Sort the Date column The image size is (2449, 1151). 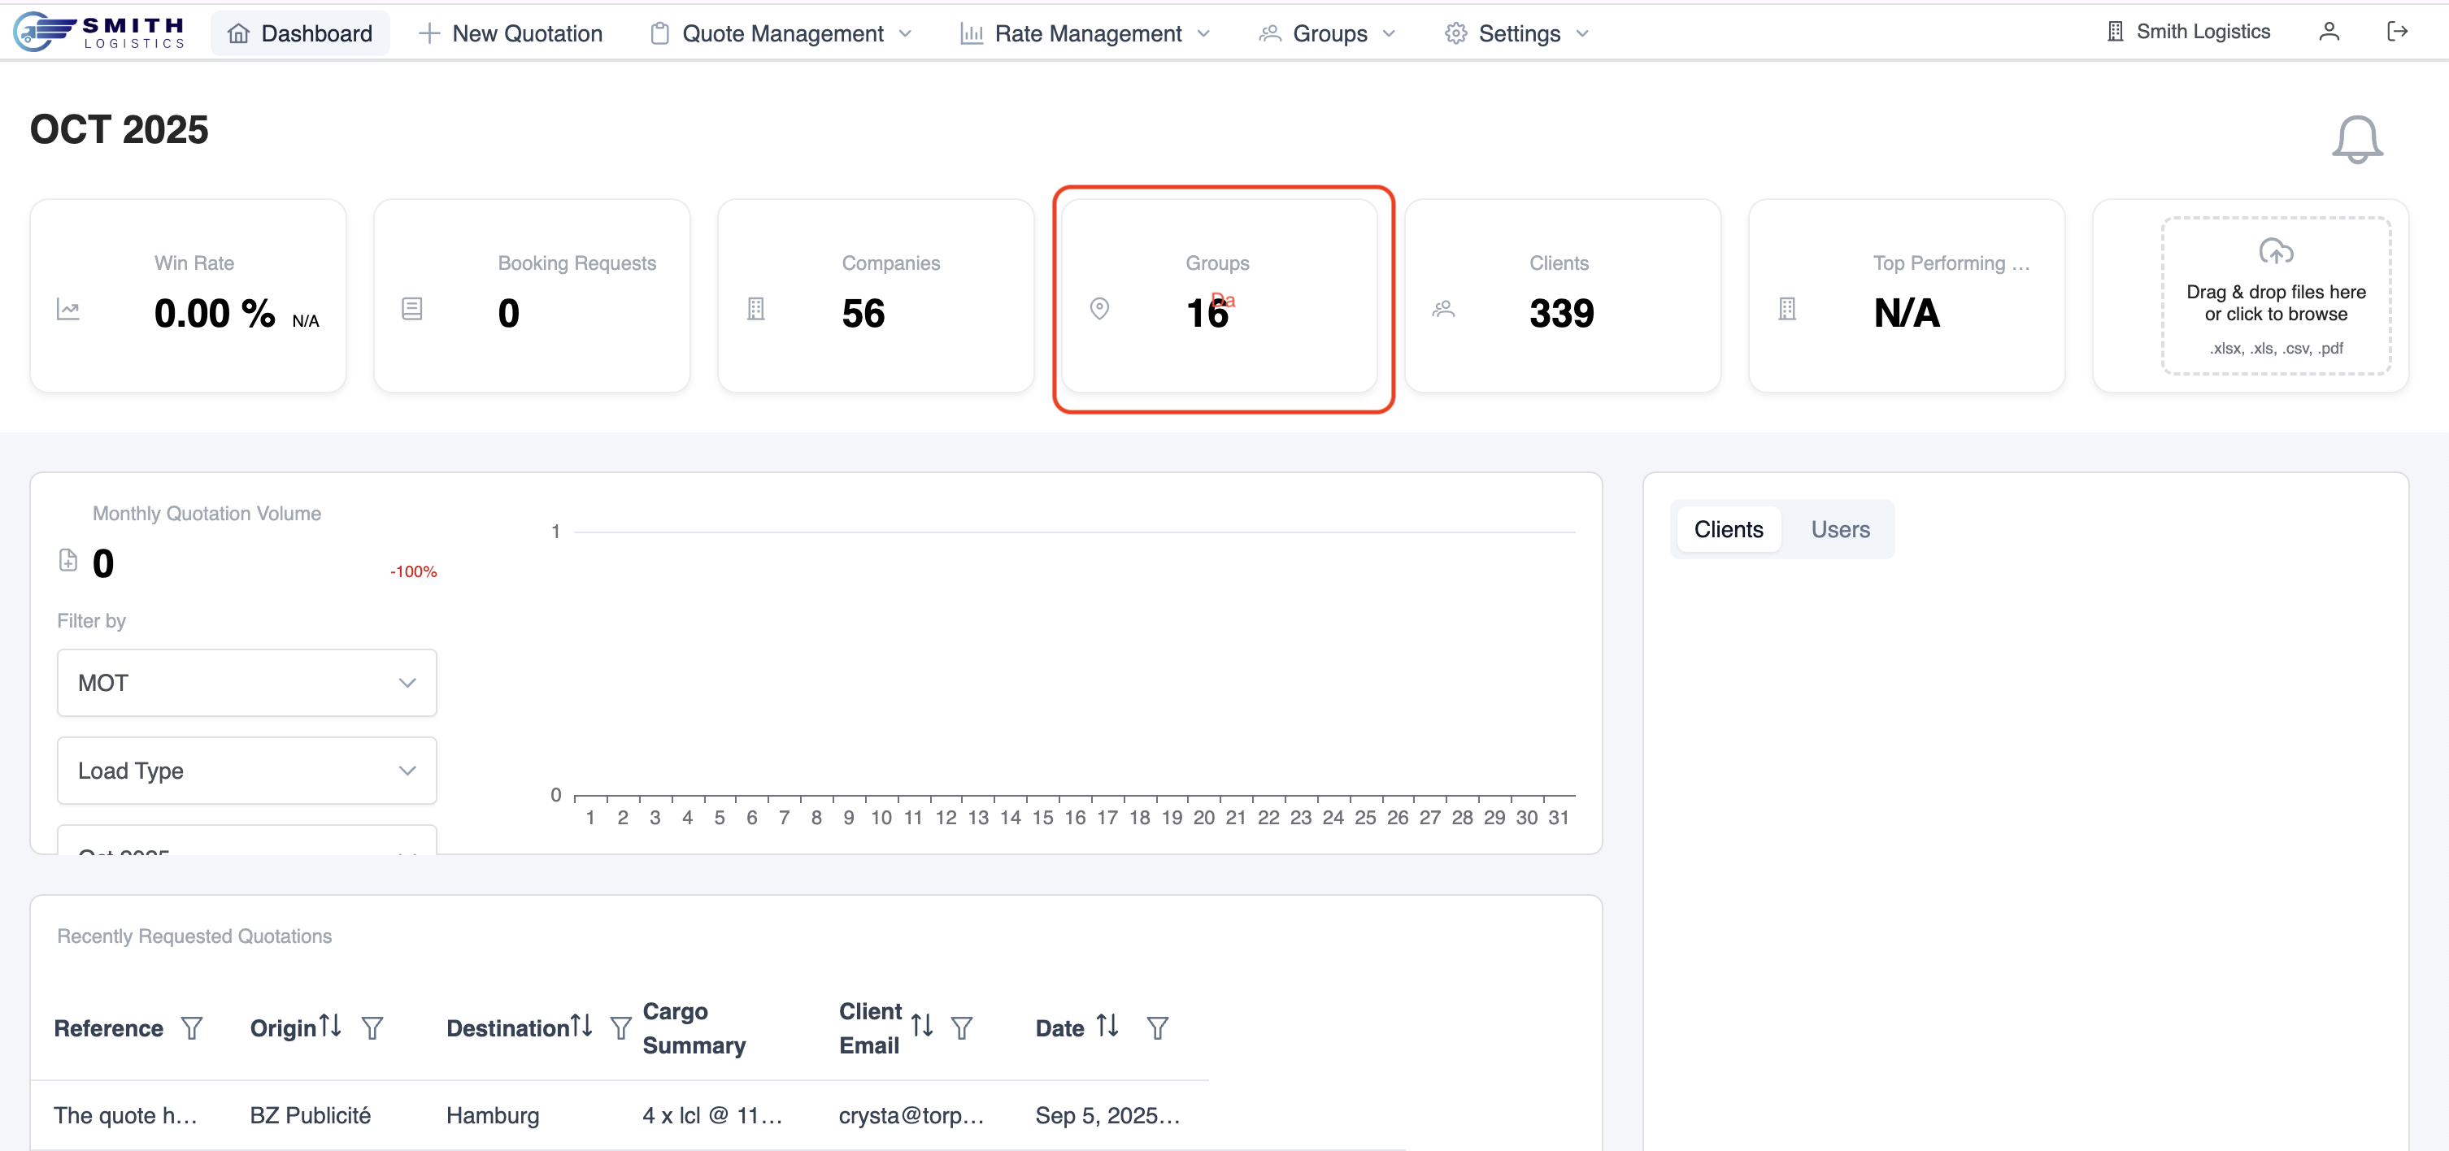1107,1027
